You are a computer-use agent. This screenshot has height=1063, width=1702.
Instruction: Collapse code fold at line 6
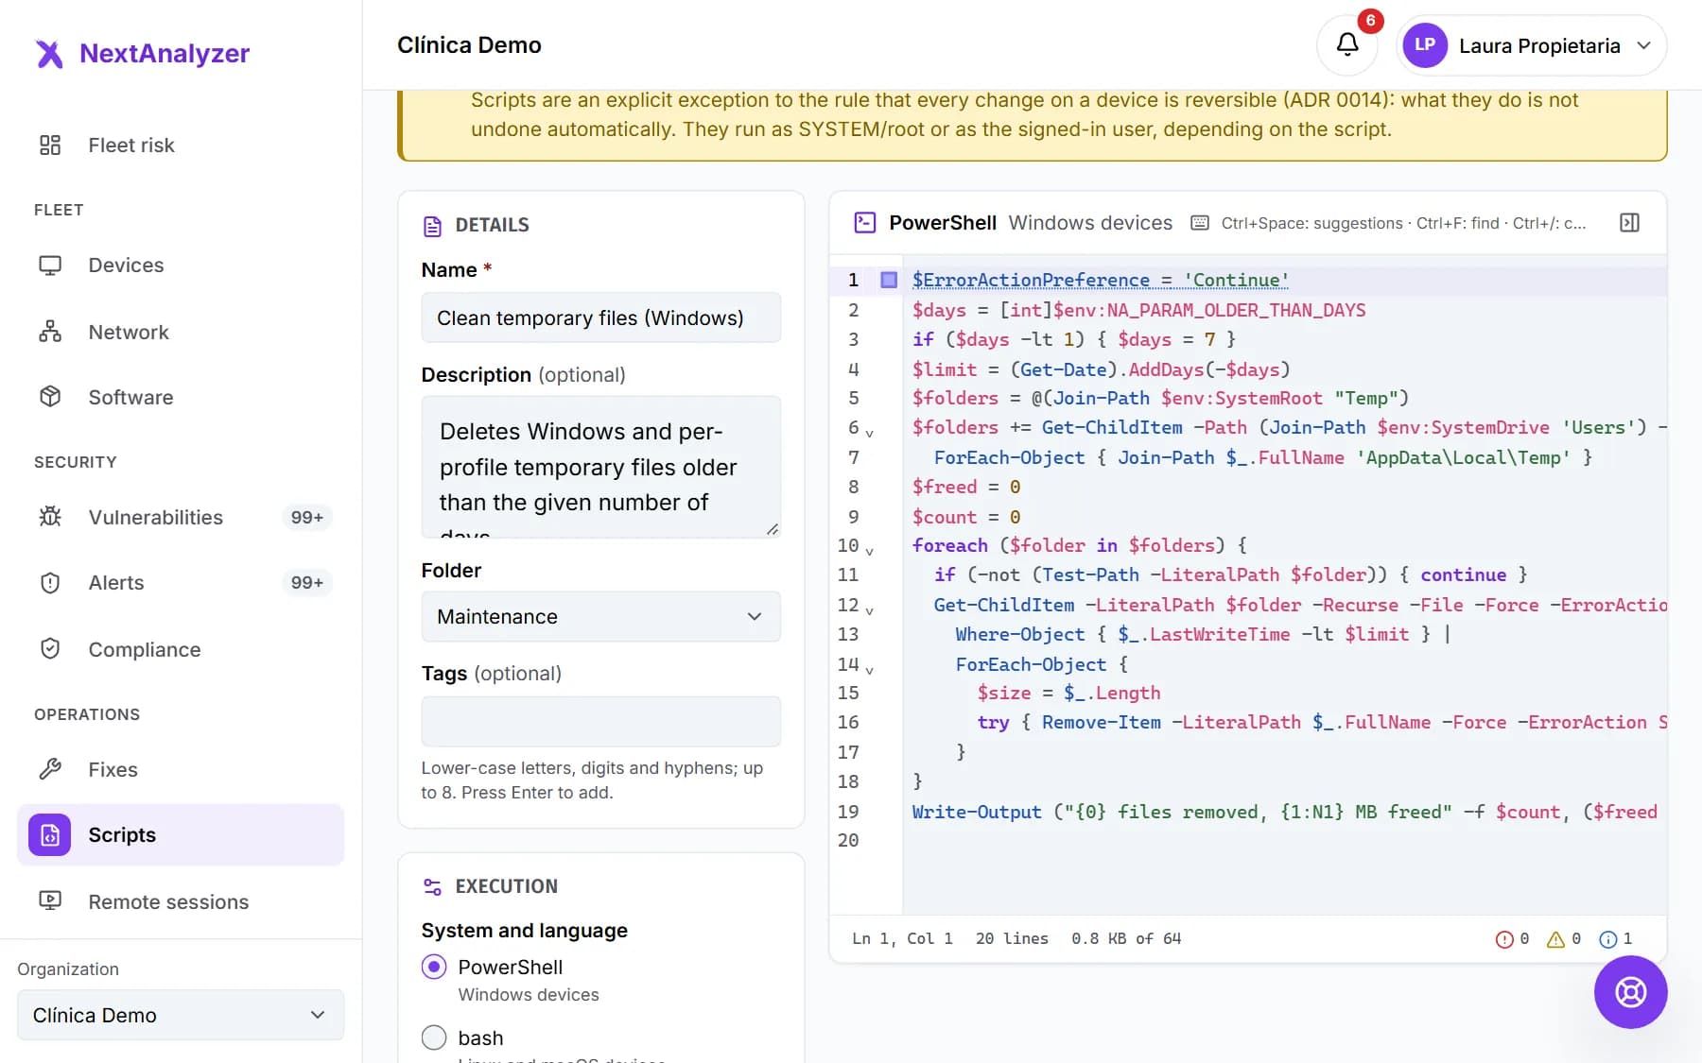869,433
